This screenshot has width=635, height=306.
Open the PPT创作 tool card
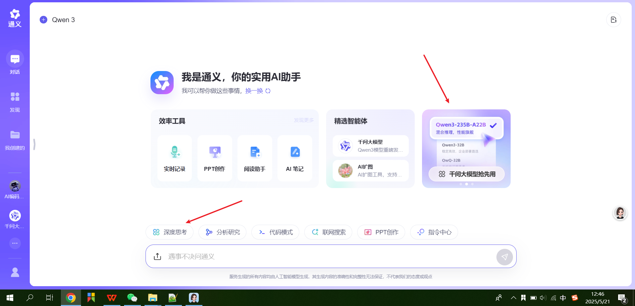click(215, 158)
